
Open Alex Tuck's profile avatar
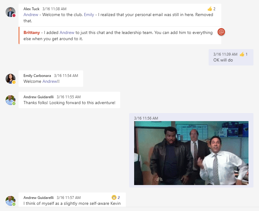pyautogui.click(x=11, y=12)
